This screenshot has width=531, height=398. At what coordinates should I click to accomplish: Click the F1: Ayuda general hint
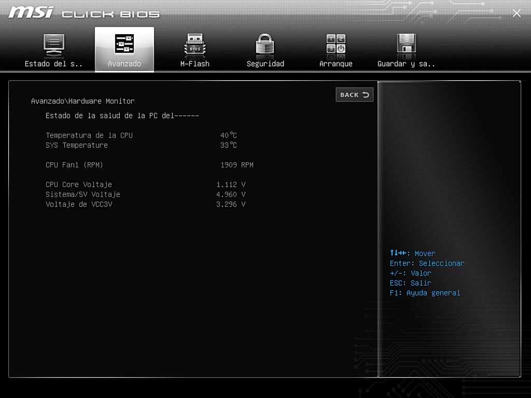coord(425,293)
